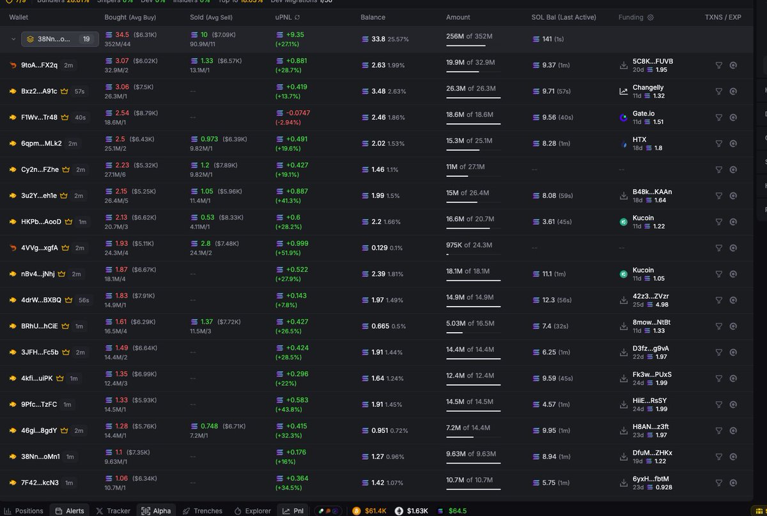767x516 pixels.
Task: Sort by Amount column header
Action: click(x=458, y=17)
